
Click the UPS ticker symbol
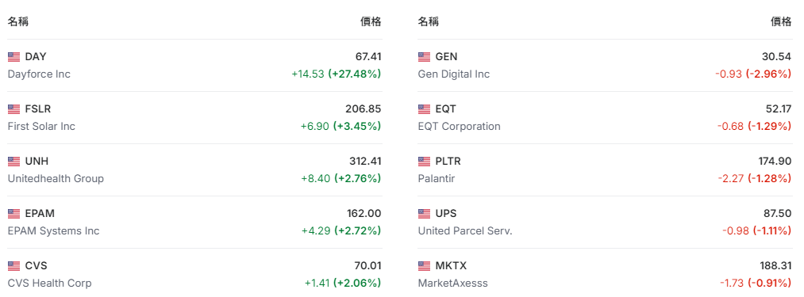(445, 214)
